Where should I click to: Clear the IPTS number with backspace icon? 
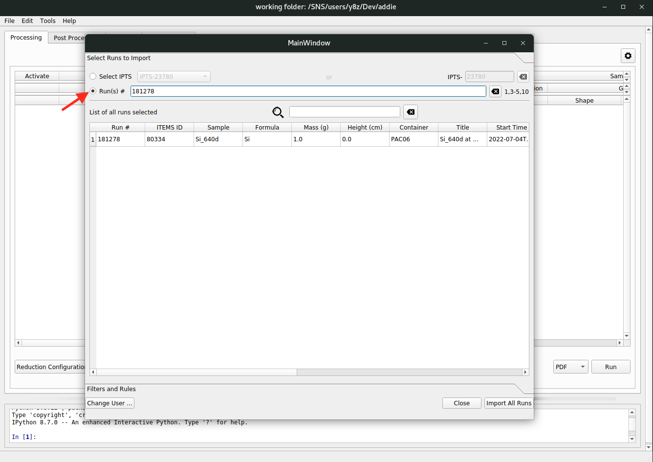pyautogui.click(x=523, y=77)
